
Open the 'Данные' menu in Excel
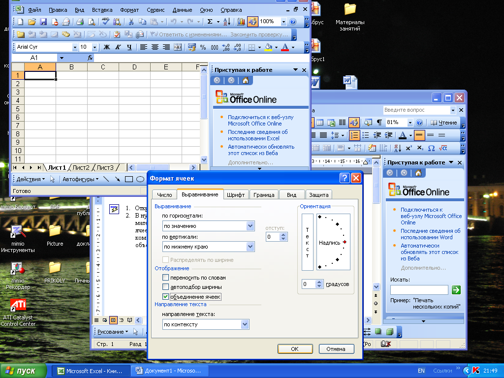[x=182, y=10]
